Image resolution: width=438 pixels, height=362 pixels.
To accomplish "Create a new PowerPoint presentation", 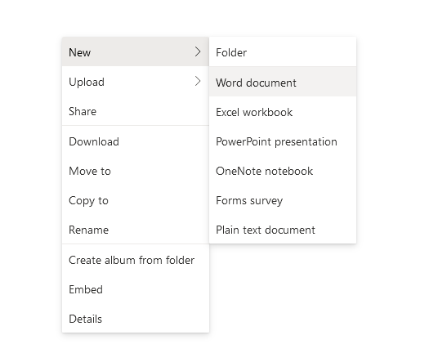I will 283,141.
